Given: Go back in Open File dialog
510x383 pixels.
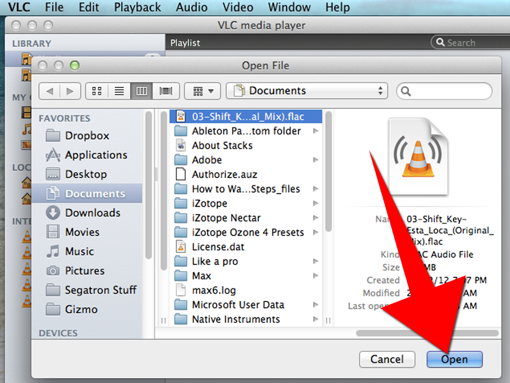Looking at the screenshot, I should pyautogui.click(x=50, y=91).
